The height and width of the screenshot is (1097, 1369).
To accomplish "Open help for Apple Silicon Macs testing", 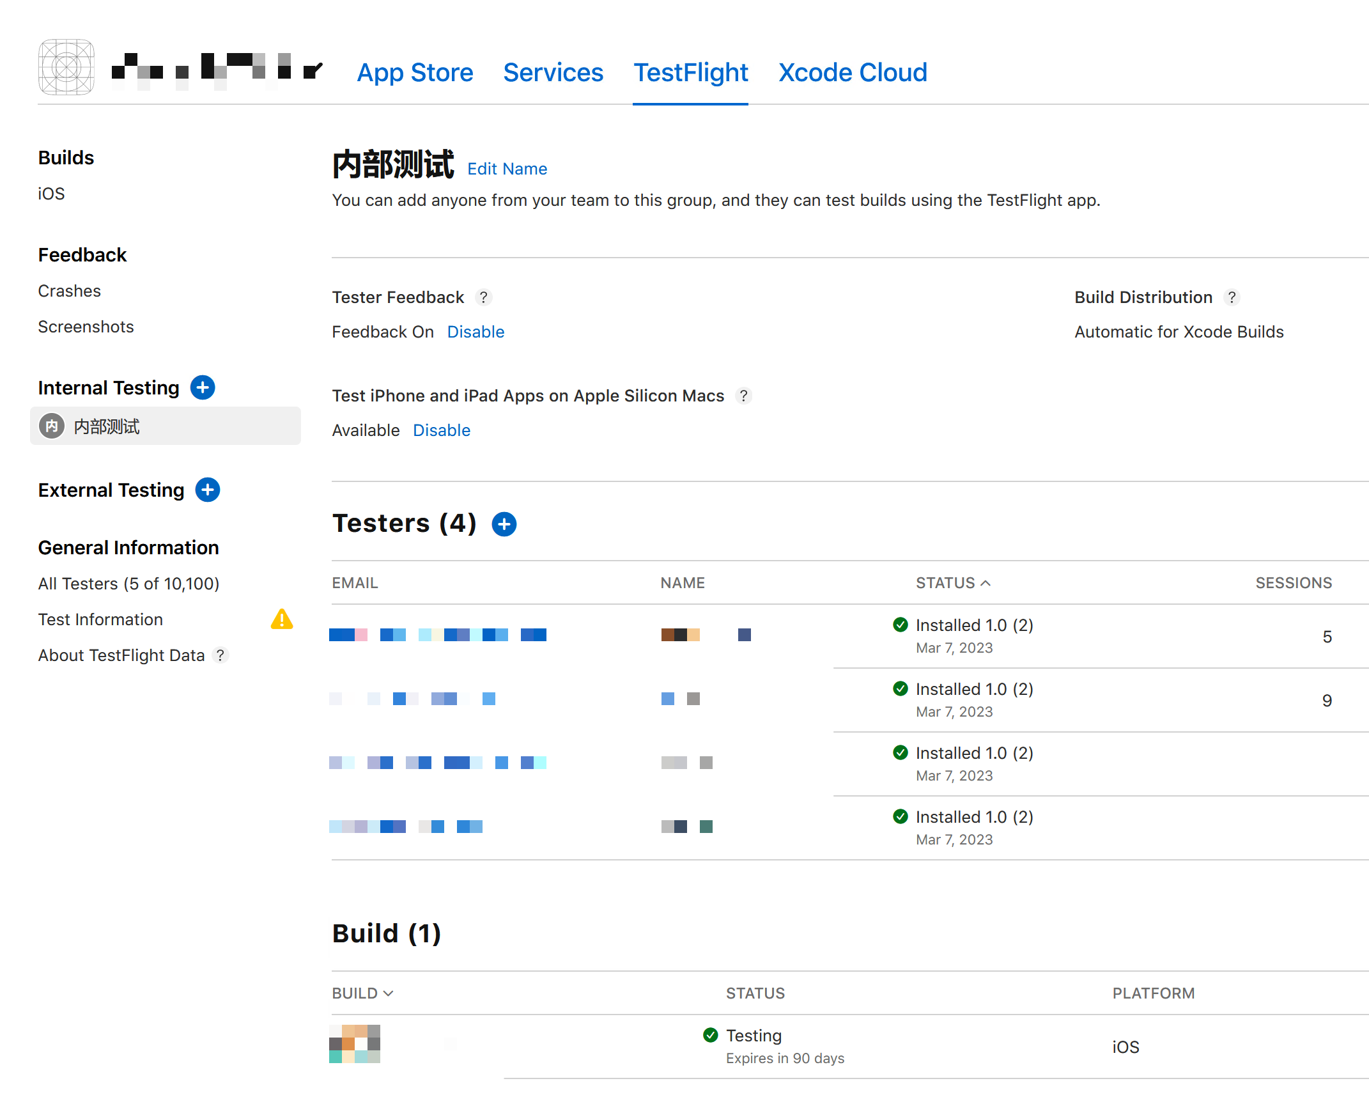I will pos(743,396).
